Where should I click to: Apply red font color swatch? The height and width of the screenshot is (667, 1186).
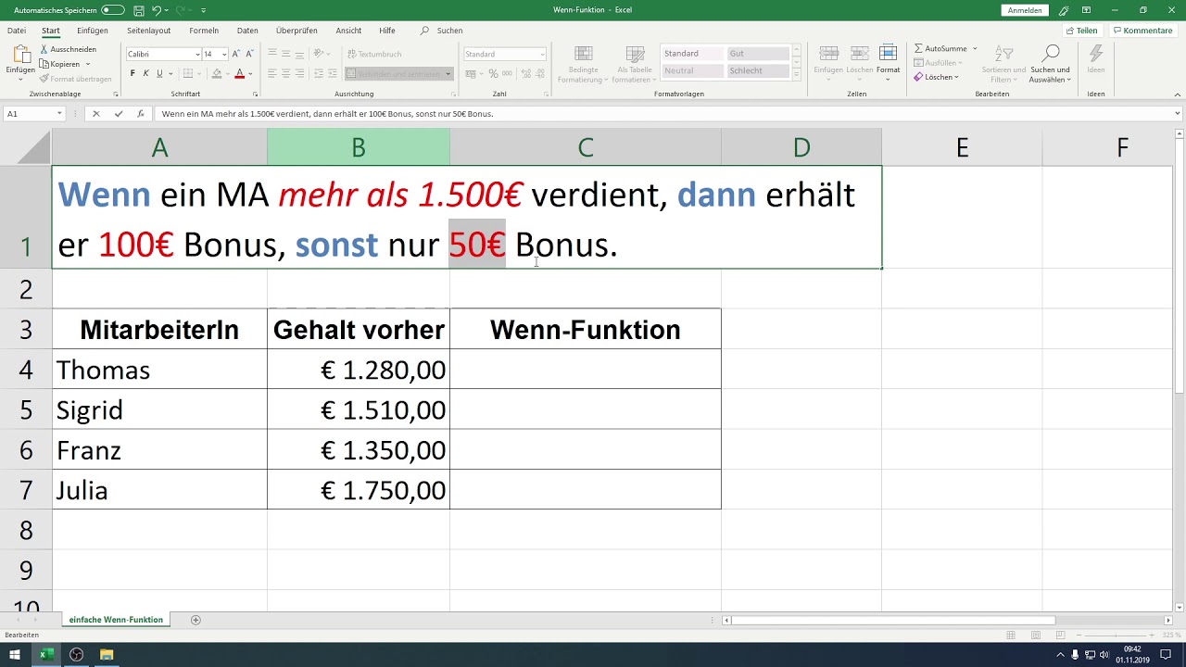pyautogui.click(x=239, y=73)
